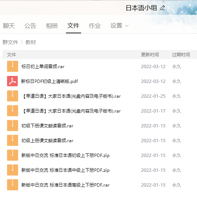Click the zip icon for 标准日本语初级上下册PDF.zip
The image size is (197, 197).
(13, 155)
